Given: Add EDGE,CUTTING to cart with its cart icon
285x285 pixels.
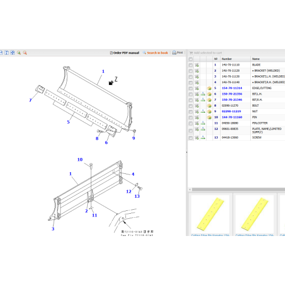Looking at the screenshot, I should [x=197, y=88].
